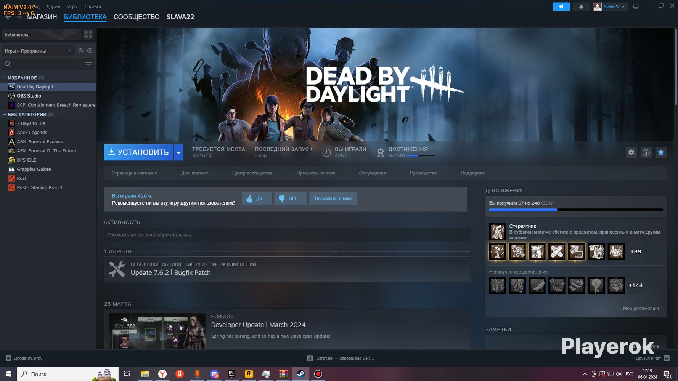This screenshot has height=381, width=678.
Task: Toggle show only ready-to-play games
Action: 90,51
